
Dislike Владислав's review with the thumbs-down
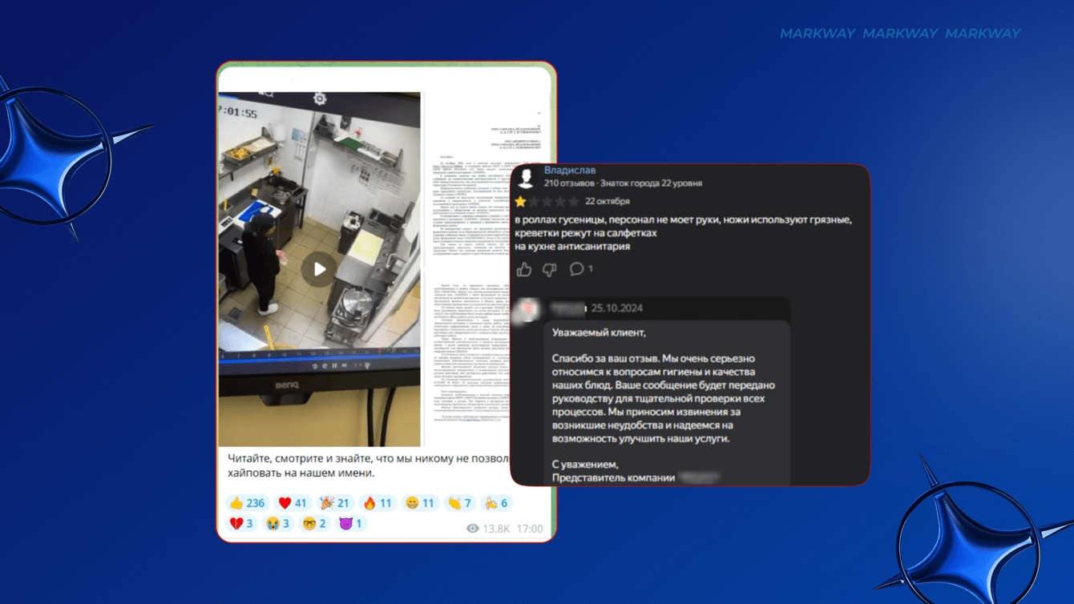550,269
